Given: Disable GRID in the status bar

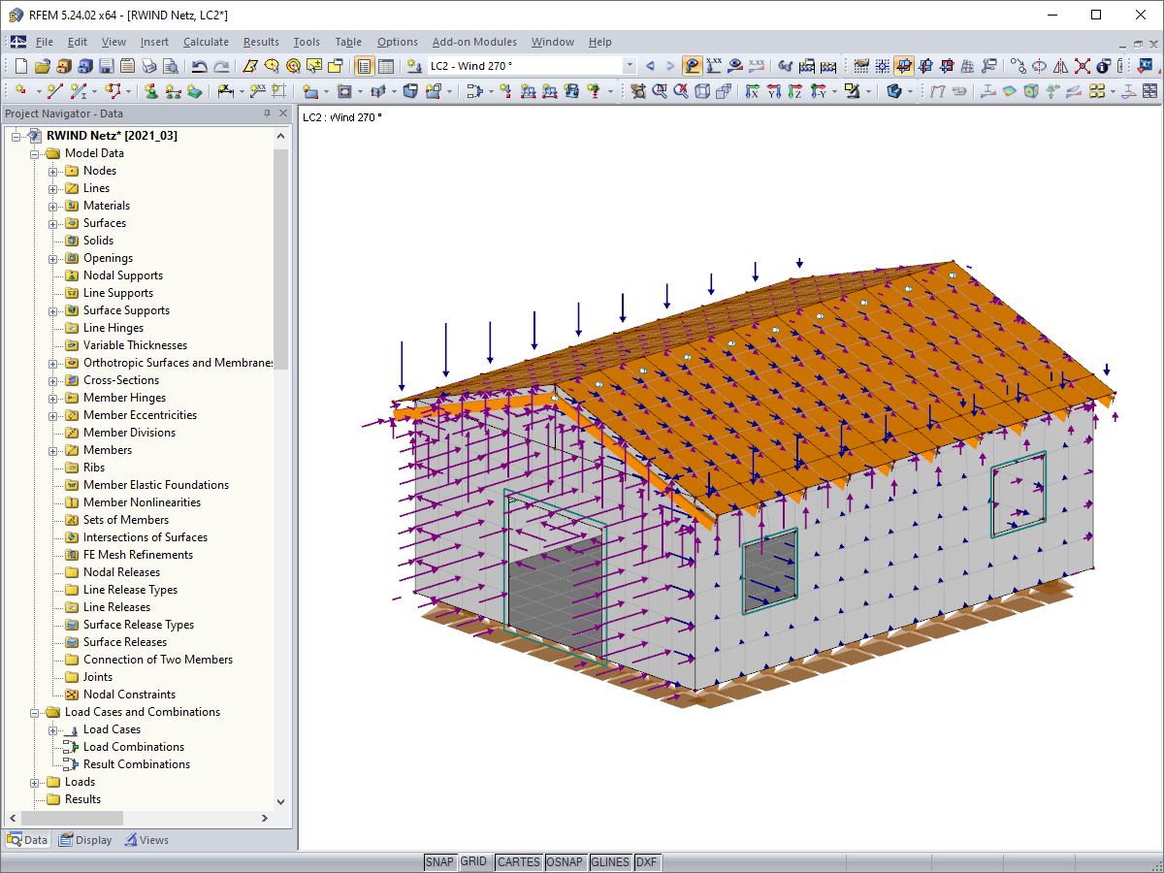Looking at the screenshot, I should (475, 861).
